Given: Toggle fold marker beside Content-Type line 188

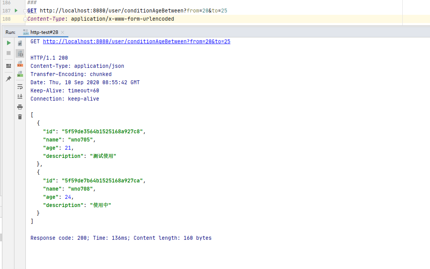Looking at the screenshot, I should pos(25,19).
